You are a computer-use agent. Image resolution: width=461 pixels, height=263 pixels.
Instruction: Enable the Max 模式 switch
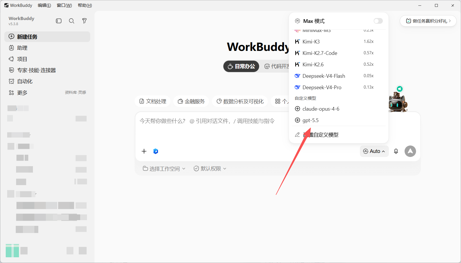click(378, 21)
